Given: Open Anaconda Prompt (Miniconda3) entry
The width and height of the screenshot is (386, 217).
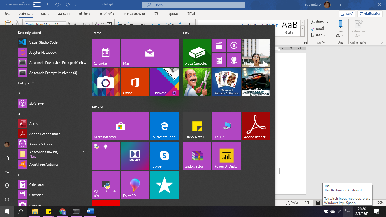Looking at the screenshot, I should click(52, 73).
